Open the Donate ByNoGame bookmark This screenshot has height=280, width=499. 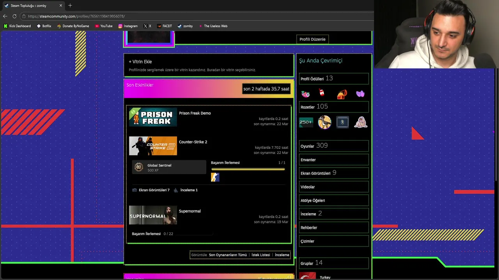coord(73,26)
